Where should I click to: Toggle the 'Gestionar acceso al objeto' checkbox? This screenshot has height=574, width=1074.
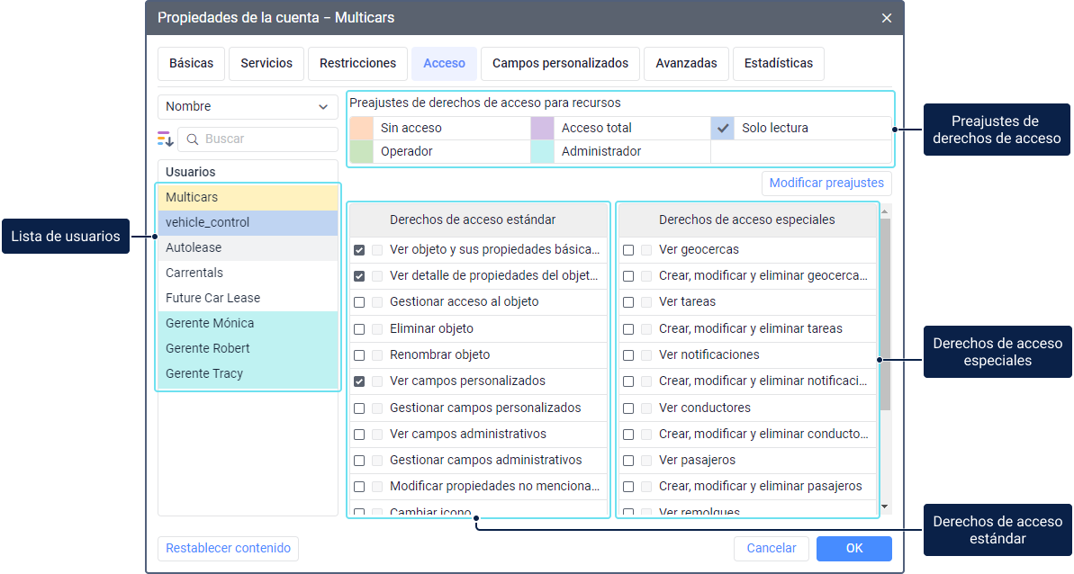[x=359, y=302]
